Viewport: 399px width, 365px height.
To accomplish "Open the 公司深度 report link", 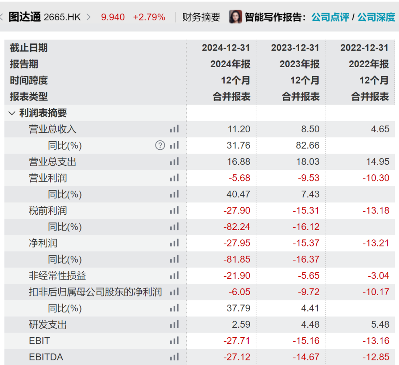I will coord(376,17).
